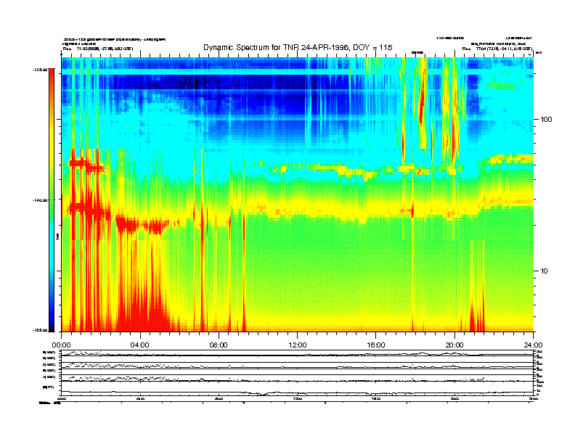Click the '100' frequency axis label
The height and width of the screenshot is (444, 575).
click(x=547, y=120)
